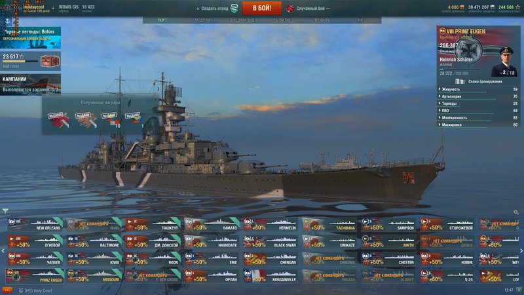Open the dropdown next to the Holidaycool account name
524x295 pixels.
coord(53,8)
